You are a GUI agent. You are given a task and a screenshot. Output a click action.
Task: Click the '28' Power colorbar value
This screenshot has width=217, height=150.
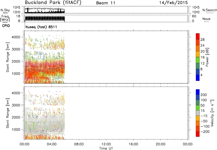pos(202,40)
